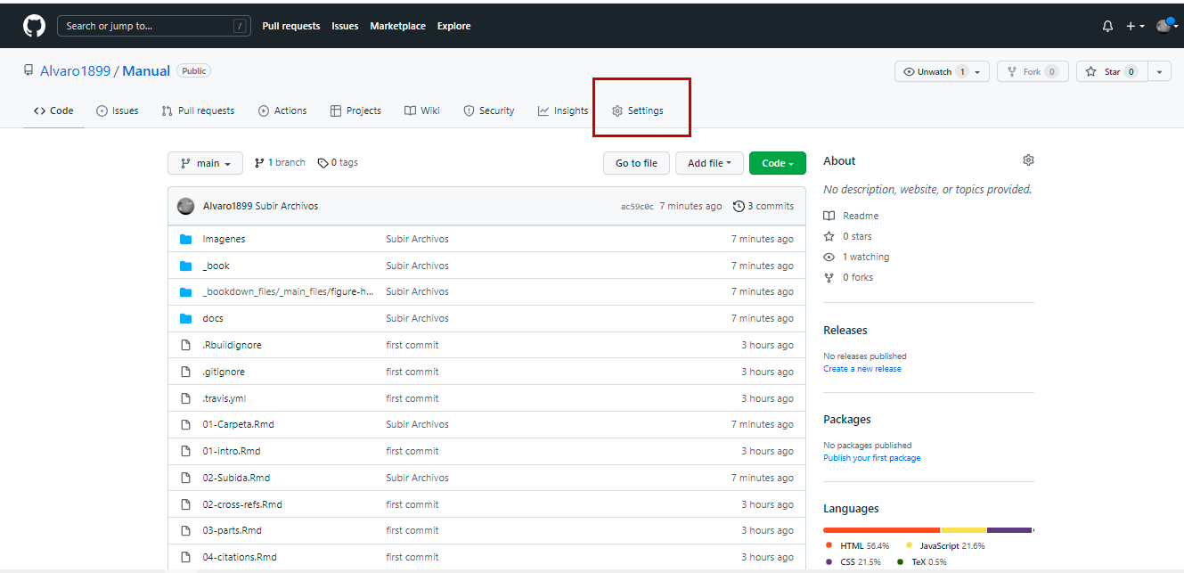Open the _bookdown_files folder path
This screenshot has height=573, width=1184.
(288, 291)
